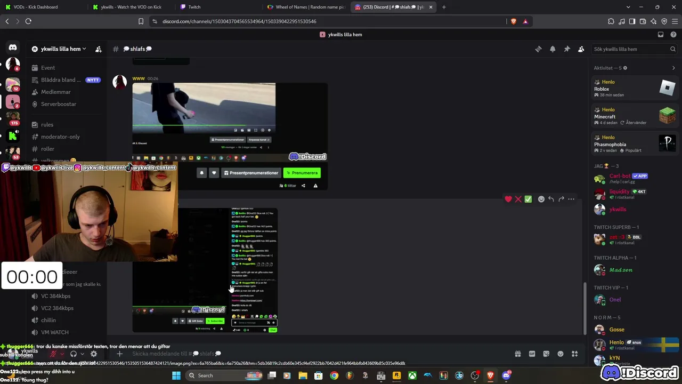Toggle the member list icon

pyautogui.click(x=581, y=49)
